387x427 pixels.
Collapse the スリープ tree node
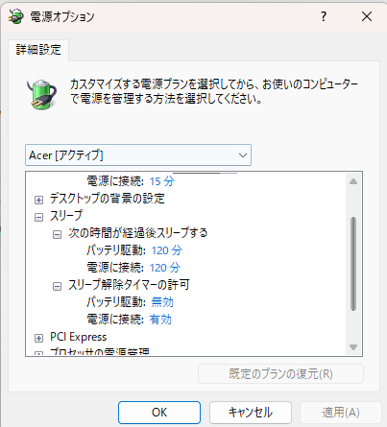pos(38,217)
